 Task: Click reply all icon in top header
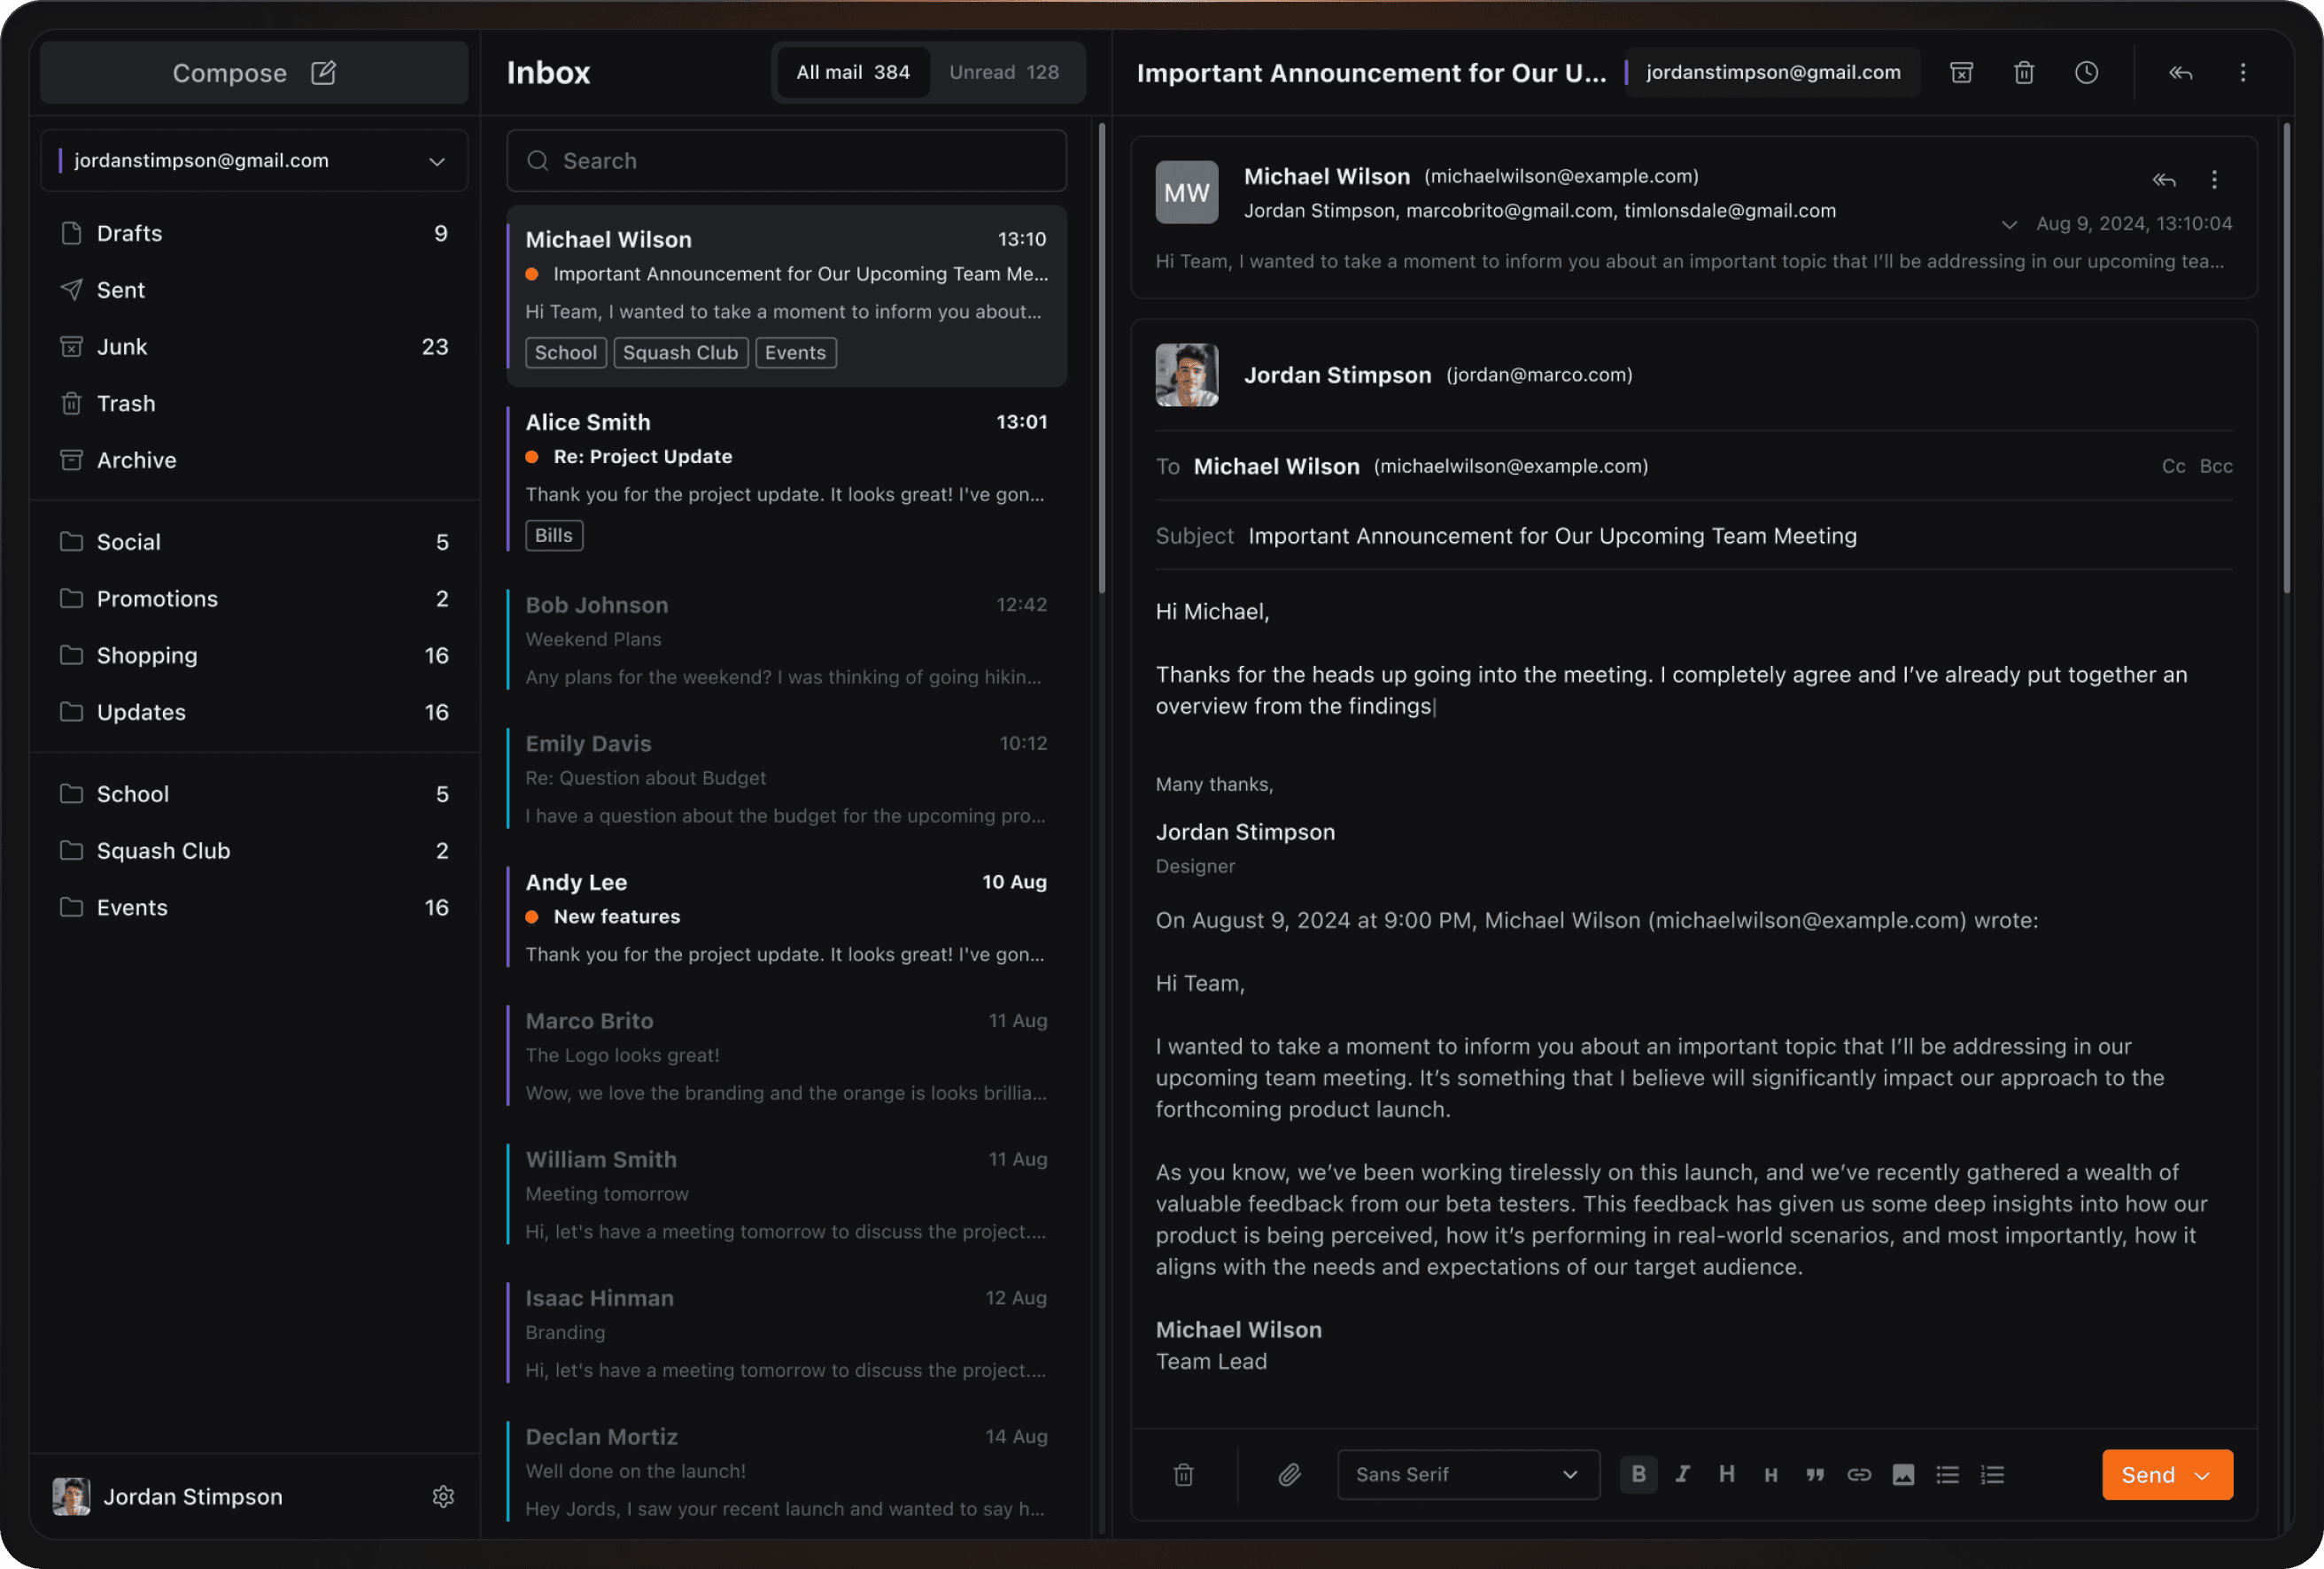coord(2180,72)
